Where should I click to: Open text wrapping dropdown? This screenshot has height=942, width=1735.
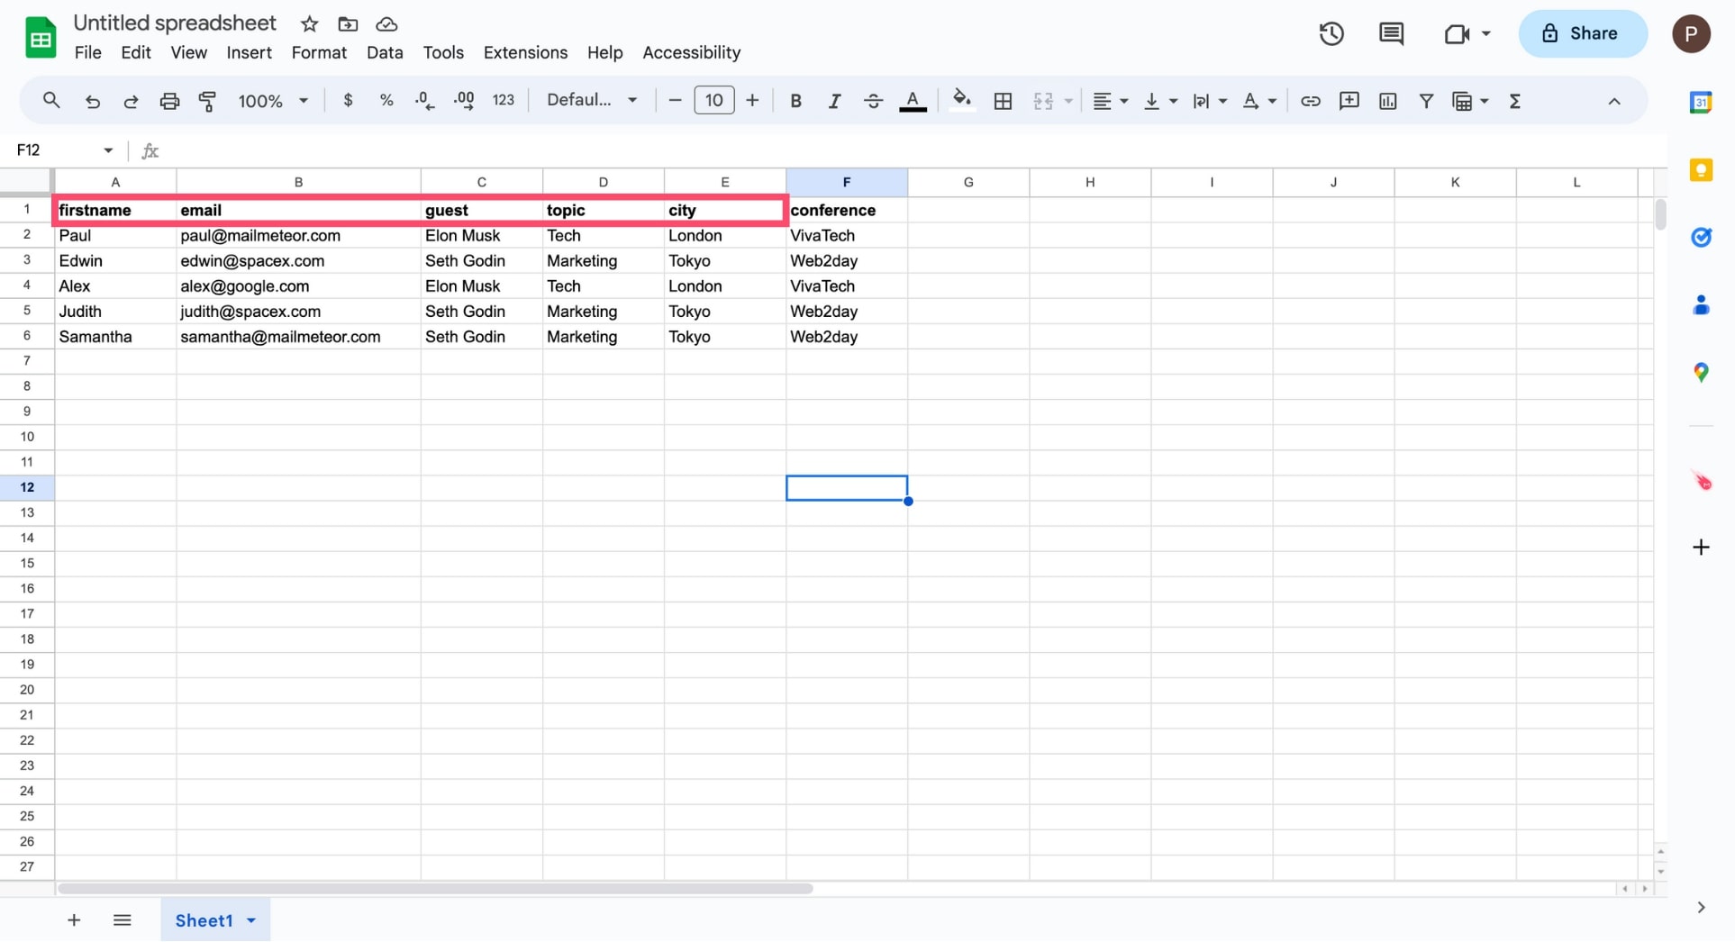pyautogui.click(x=1209, y=101)
